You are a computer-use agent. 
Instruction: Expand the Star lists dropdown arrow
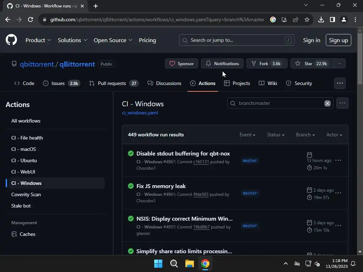(x=340, y=64)
